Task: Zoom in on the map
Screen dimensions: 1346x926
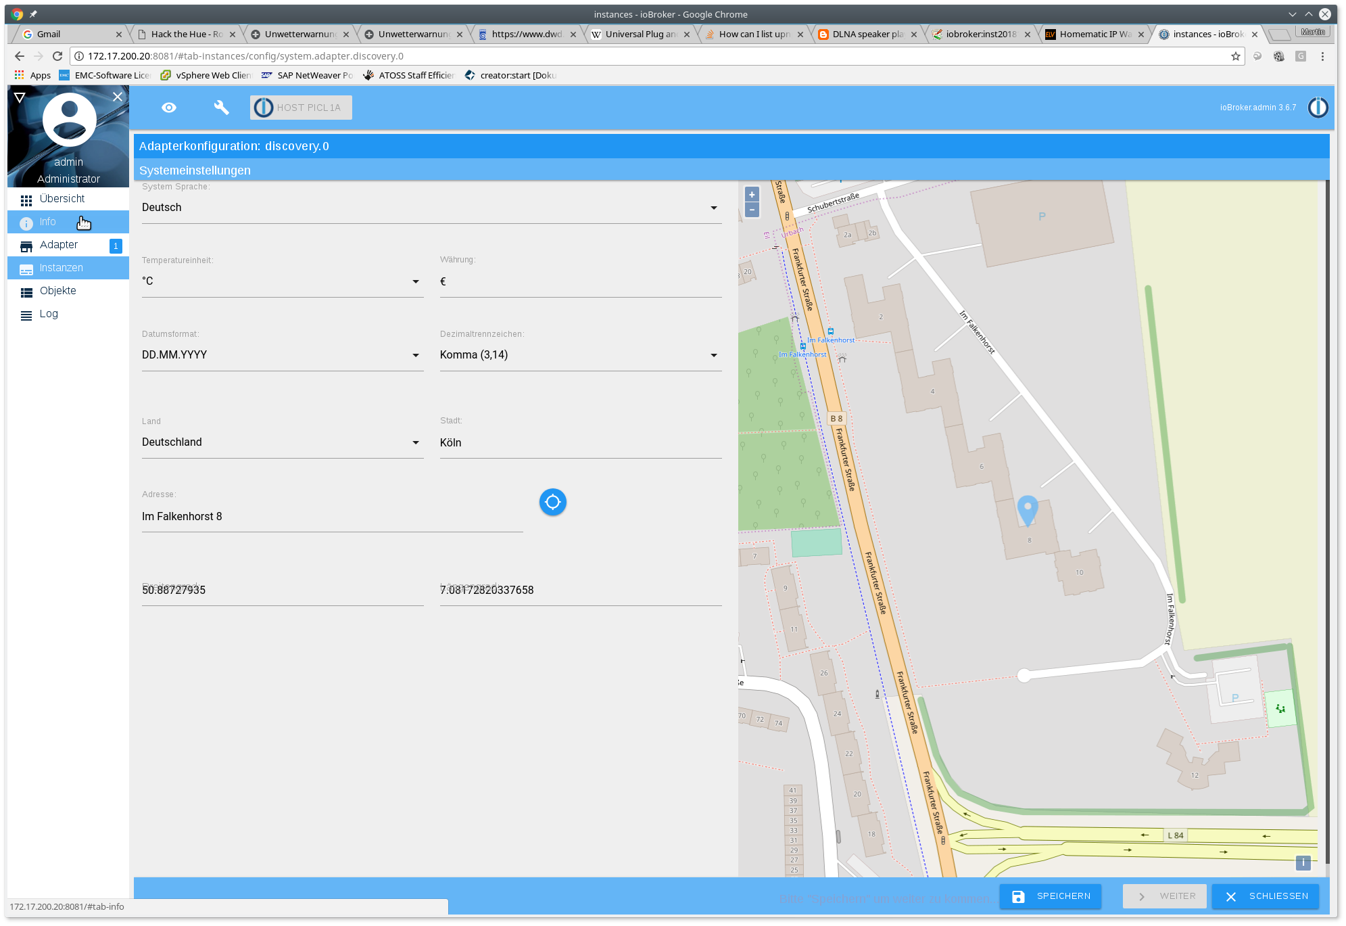Action: point(752,195)
